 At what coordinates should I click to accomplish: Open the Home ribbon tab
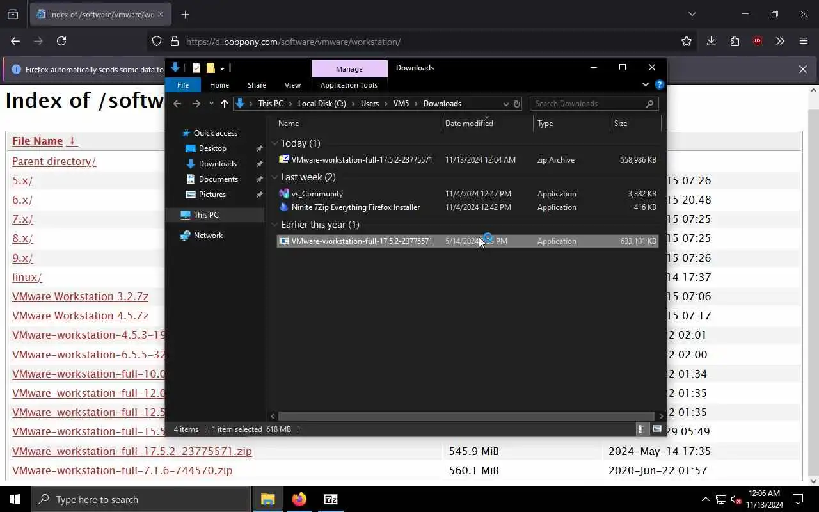[x=219, y=85]
